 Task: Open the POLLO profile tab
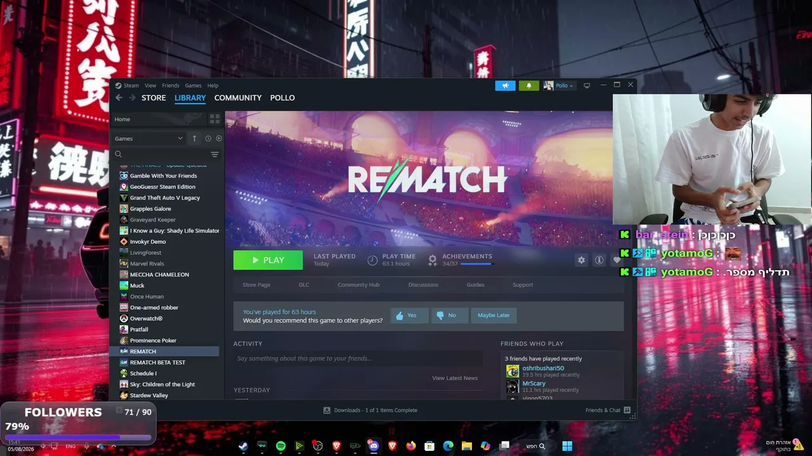282,98
